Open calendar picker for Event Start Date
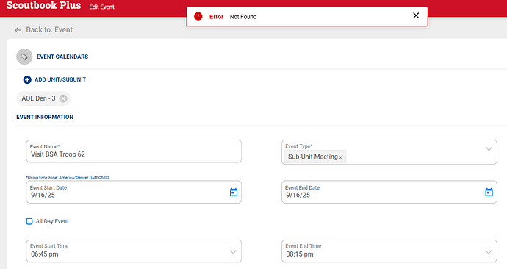Screen dimensions: 507x269 [x=234, y=192]
